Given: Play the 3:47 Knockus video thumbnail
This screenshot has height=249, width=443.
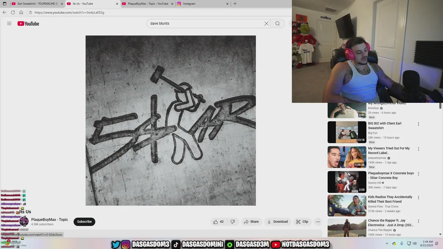Looking at the screenshot, I should click(x=347, y=110).
